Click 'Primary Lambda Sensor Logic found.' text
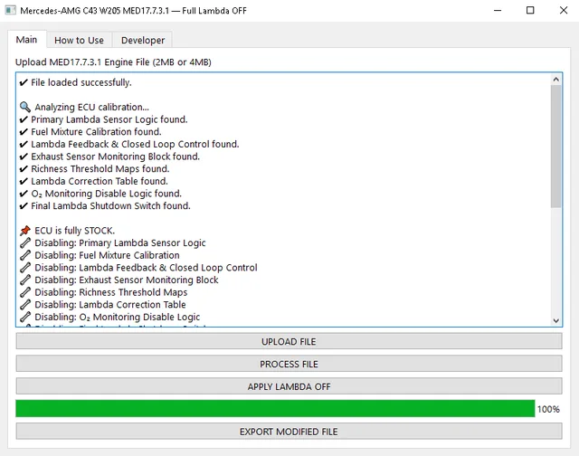 pyautogui.click(x=109, y=119)
